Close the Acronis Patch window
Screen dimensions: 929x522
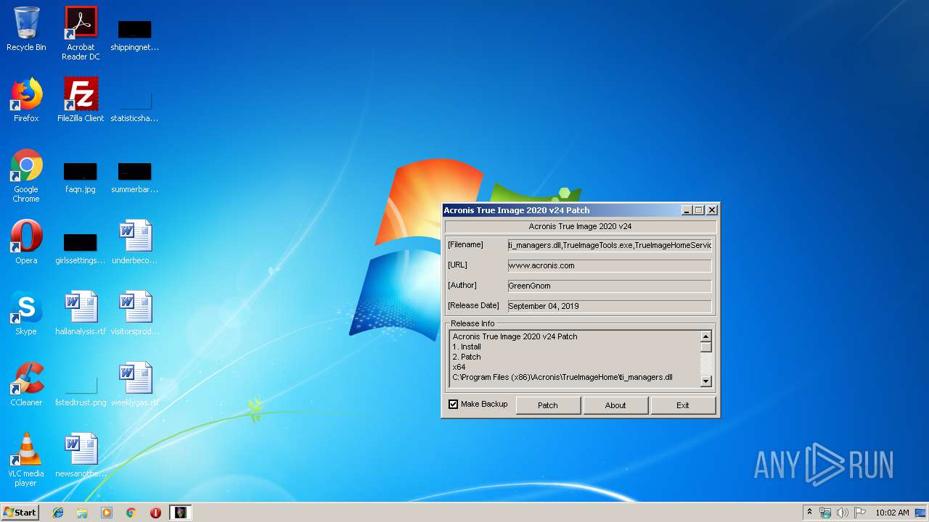[x=712, y=210]
